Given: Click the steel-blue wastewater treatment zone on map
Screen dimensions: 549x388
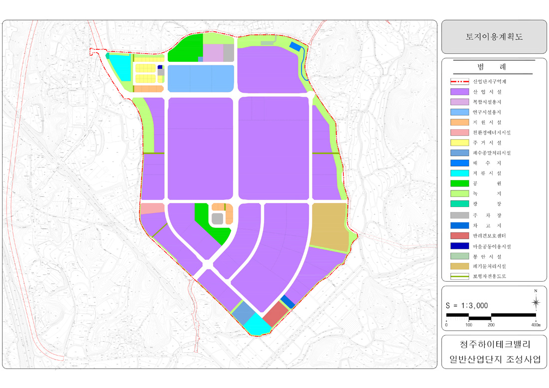Looking at the screenshot, I should point(244,313).
